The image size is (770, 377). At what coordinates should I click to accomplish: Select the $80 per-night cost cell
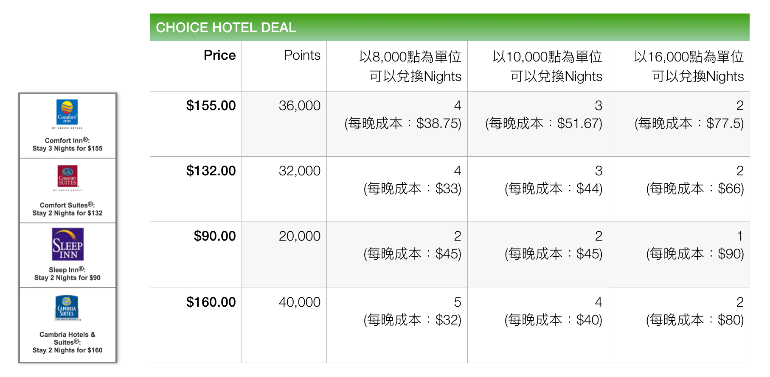click(679, 325)
